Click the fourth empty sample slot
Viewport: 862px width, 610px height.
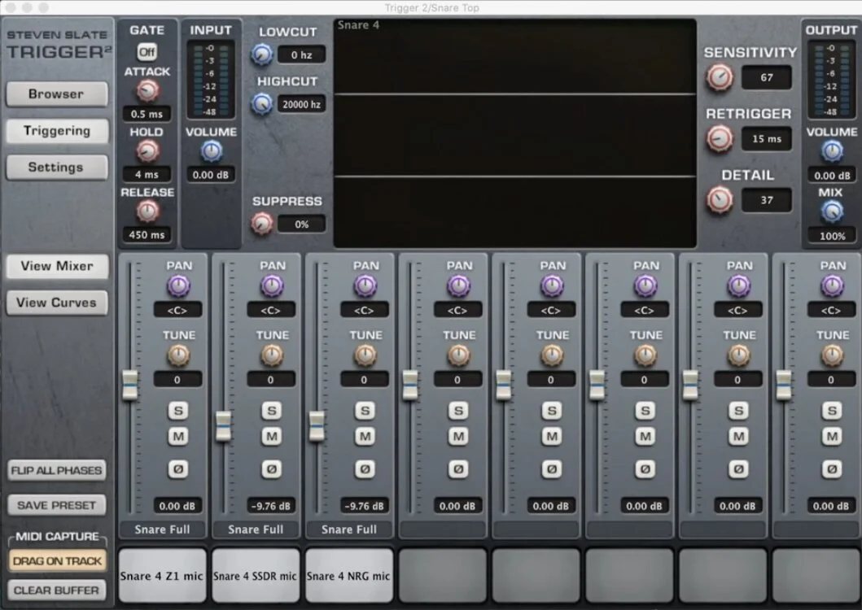point(442,575)
